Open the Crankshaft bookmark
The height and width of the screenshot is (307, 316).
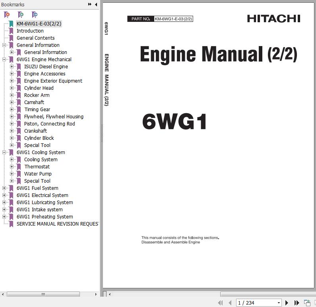(35, 131)
